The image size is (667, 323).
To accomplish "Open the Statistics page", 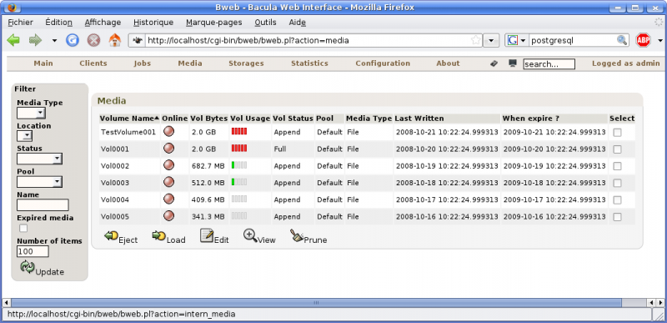I will click(309, 63).
